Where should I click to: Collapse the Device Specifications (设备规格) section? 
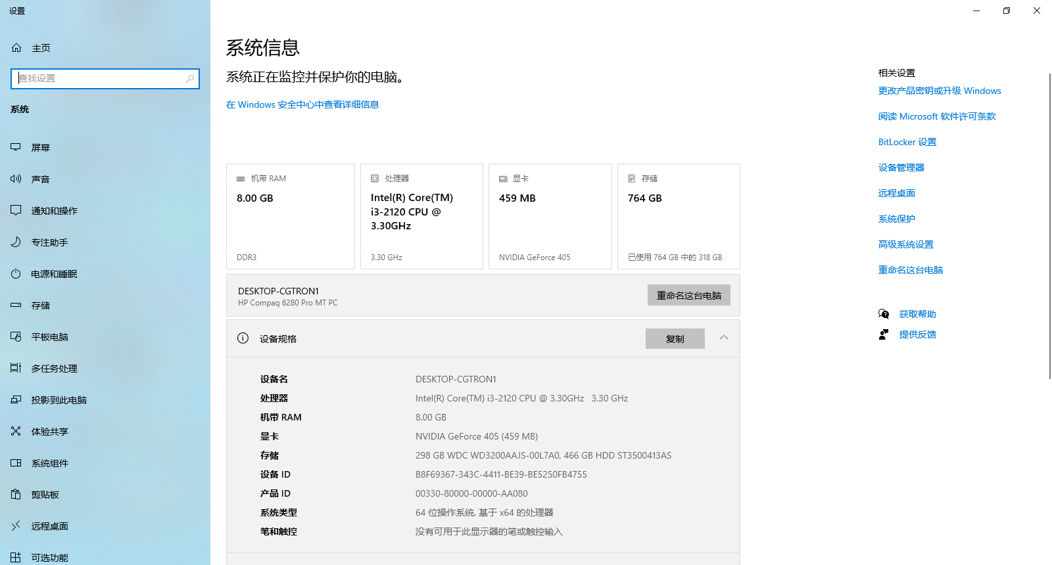pyautogui.click(x=723, y=338)
